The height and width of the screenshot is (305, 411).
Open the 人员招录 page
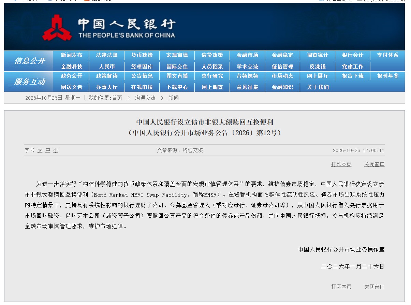pyautogui.click(x=212, y=67)
